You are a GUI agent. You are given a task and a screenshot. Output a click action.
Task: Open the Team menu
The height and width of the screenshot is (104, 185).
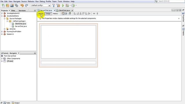pos(54,1)
